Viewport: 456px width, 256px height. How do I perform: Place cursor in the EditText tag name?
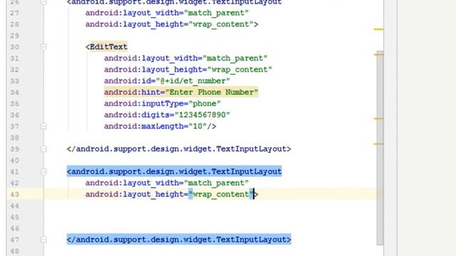(108, 47)
